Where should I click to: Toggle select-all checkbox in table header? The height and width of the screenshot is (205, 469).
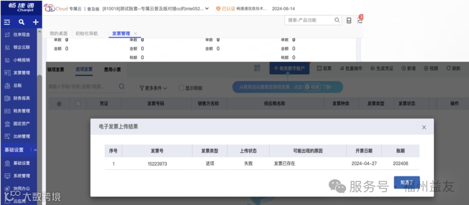pyautogui.click(x=78, y=104)
